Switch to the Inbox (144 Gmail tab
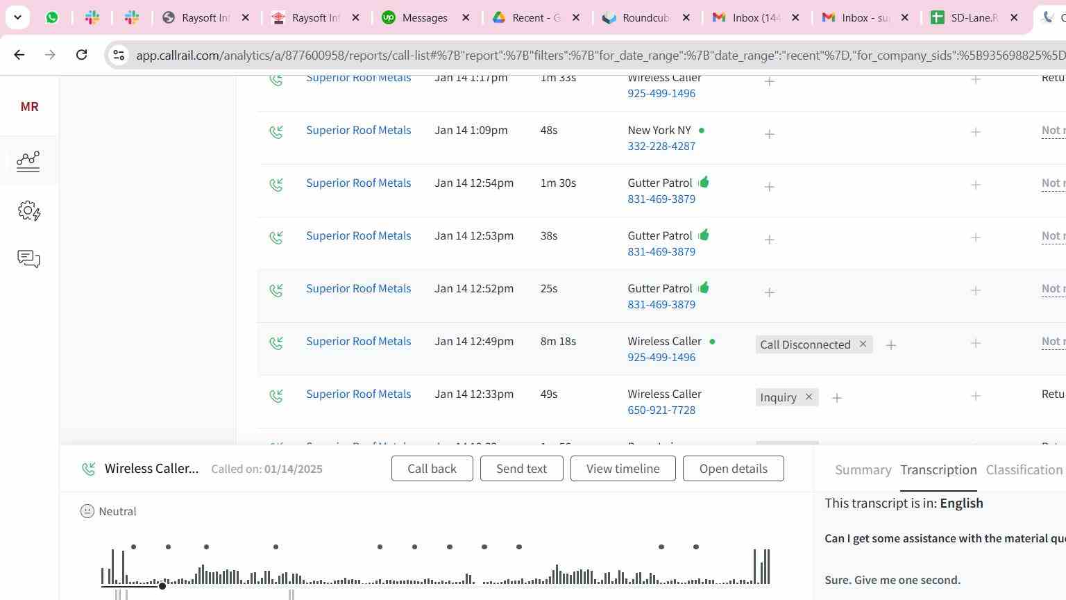 click(x=746, y=17)
